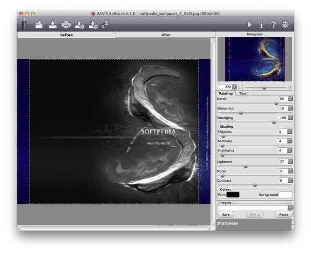Click the Highlights slider handle

click(223, 155)
